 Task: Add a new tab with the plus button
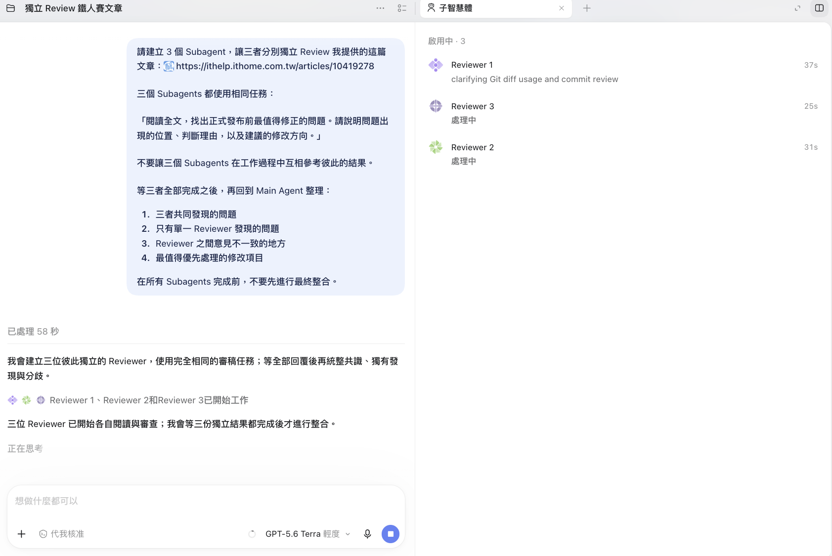click(x=587, y=8)
